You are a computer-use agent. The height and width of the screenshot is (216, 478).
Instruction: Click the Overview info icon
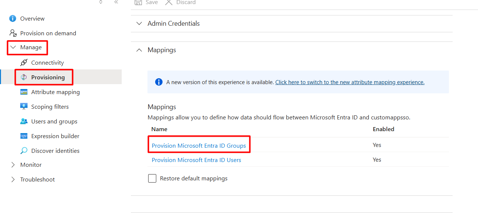13,18
